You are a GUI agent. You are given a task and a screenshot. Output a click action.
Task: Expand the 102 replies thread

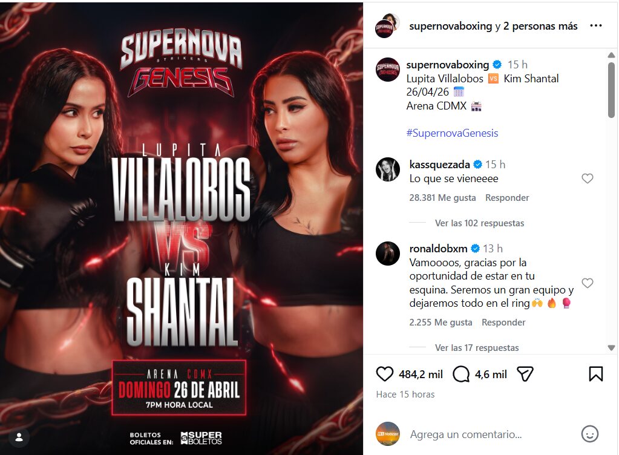pos(479,223)
